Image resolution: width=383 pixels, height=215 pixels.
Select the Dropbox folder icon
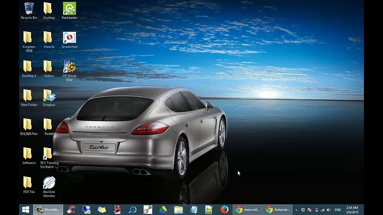coord(49,98)
